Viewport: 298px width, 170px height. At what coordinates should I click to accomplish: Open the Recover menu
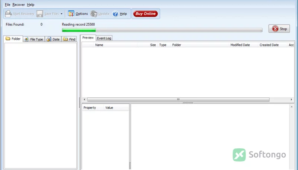[19, 4]
